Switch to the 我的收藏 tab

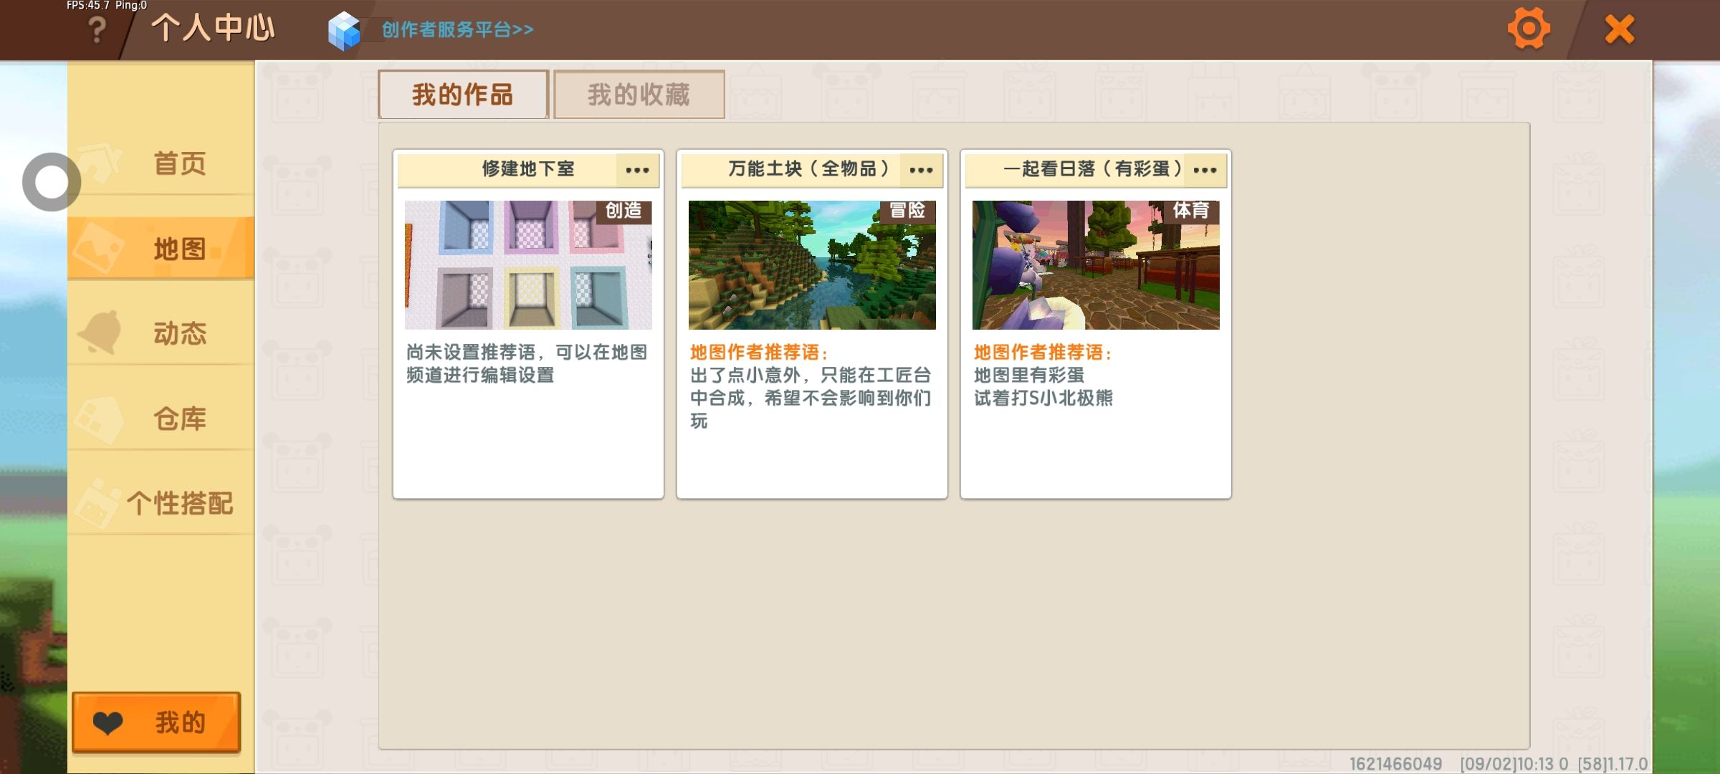tap(639, 95)
